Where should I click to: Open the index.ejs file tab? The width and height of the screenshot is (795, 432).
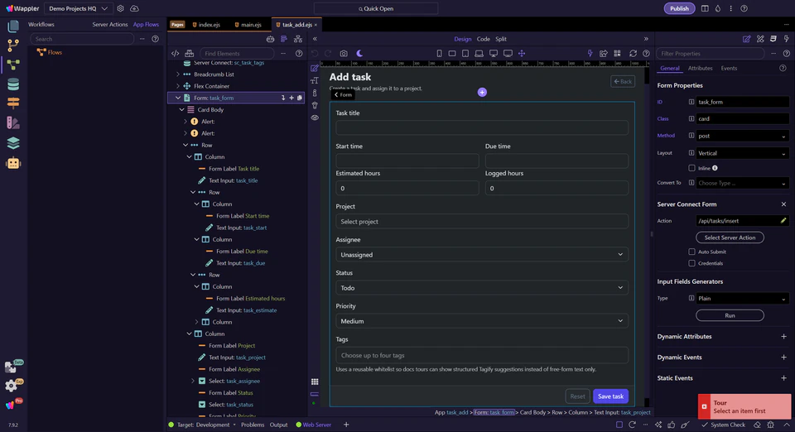click(206, 25)
